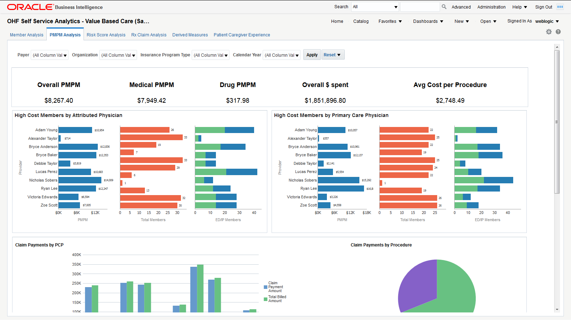Click the help question mark icon below Sign Out
Image resolution: width=571 pixels, height=321 pixels.
point(558,32)
